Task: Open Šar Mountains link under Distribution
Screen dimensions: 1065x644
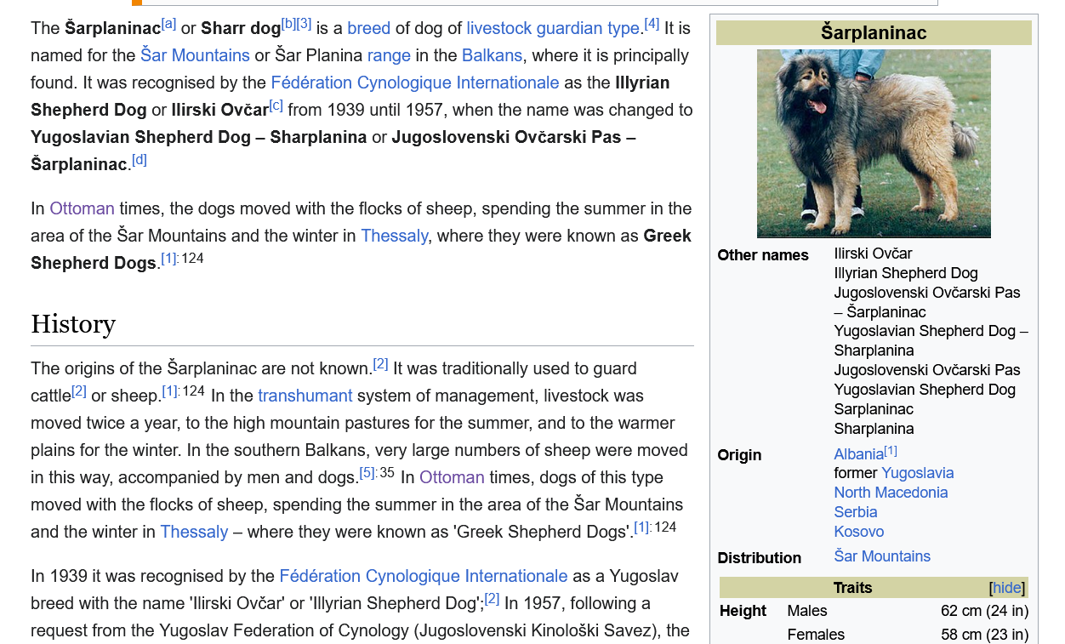Action: (x=882, y=556)
